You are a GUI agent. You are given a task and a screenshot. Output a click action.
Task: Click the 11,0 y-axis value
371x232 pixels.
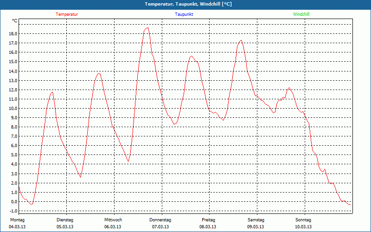click(x=13, y=99)
